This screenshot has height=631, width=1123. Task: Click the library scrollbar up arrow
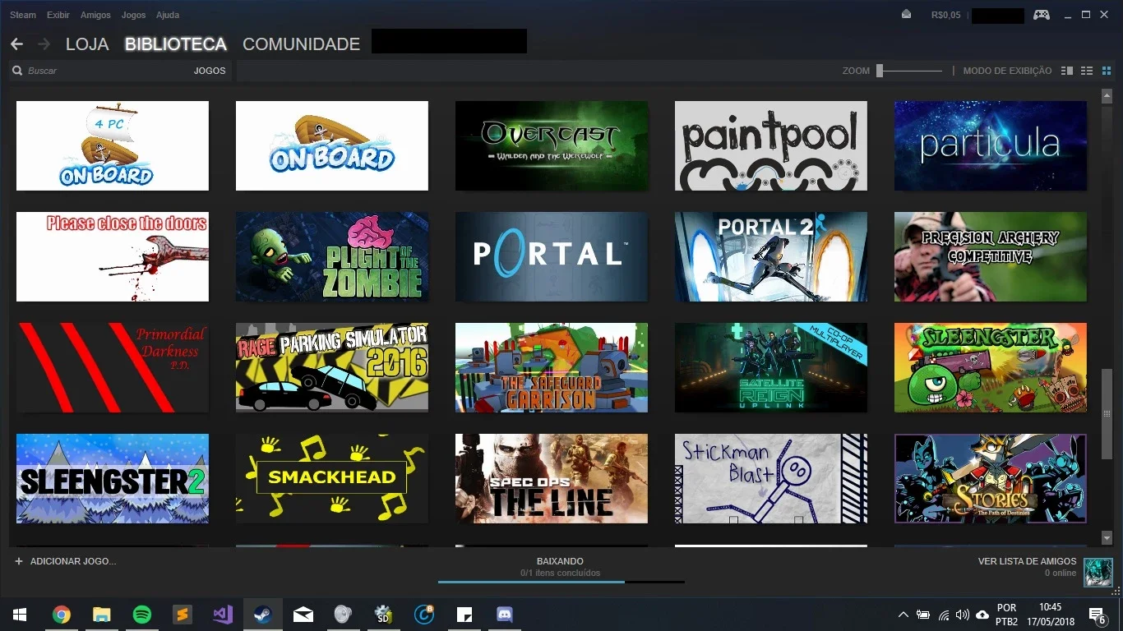(1107, 96)
